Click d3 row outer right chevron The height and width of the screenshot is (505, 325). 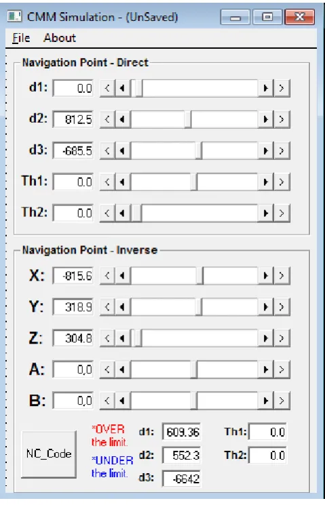(282, 150)
